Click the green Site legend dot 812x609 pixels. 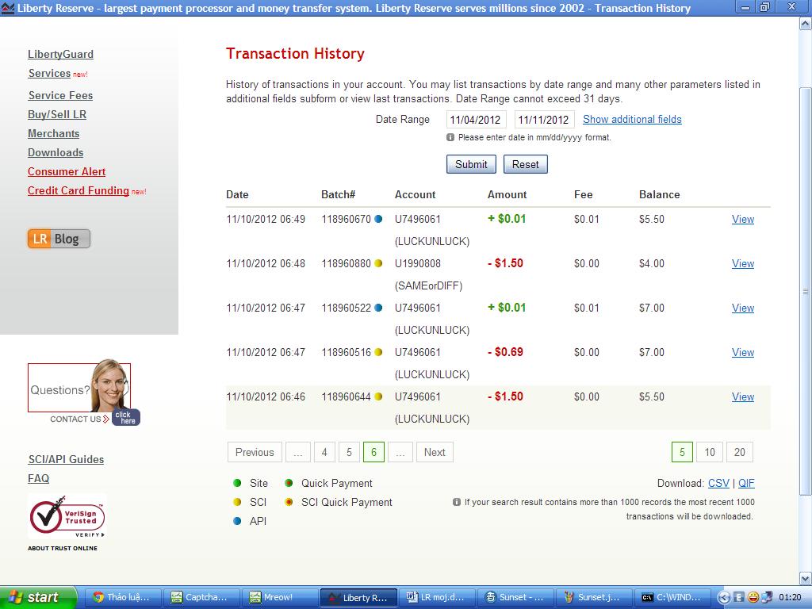pos(237,483)
